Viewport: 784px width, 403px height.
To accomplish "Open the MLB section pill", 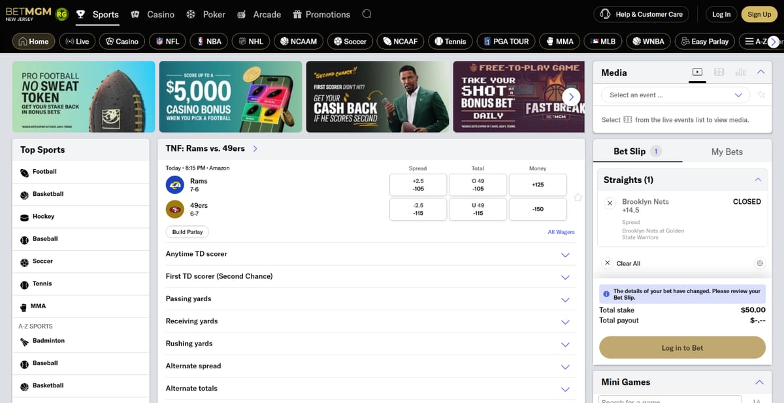I will (x=603, y=41).
